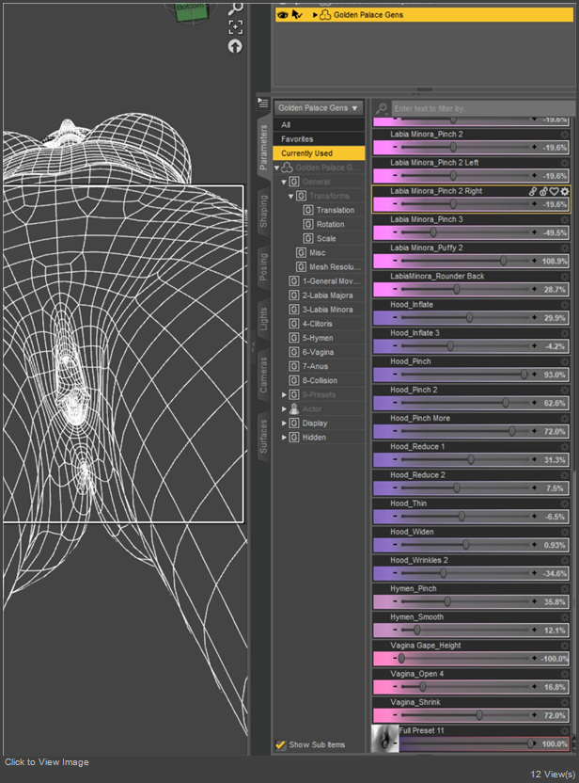Switch to the Lights side tab

tap(263, 319)
